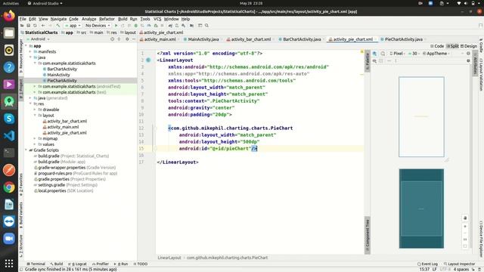This screenshot has height=272, width=484.
Task: Toggle the Structure tool window
Action: click(21, 246)
